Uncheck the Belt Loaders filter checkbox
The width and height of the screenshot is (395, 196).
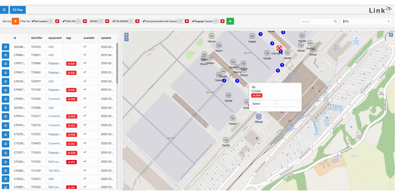[33, 21]
